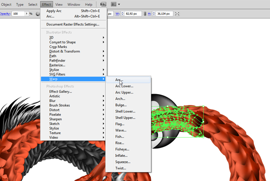Screen dimensions: 270x181
Task: Choose Flag... warp
Action: 128,124
